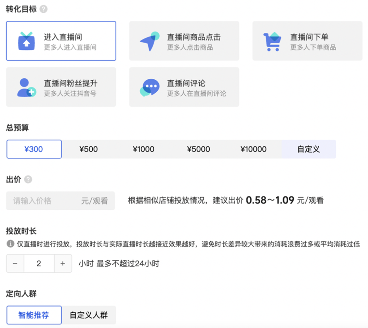Open help icon next to 出价
368x328 pixels.
28,179
